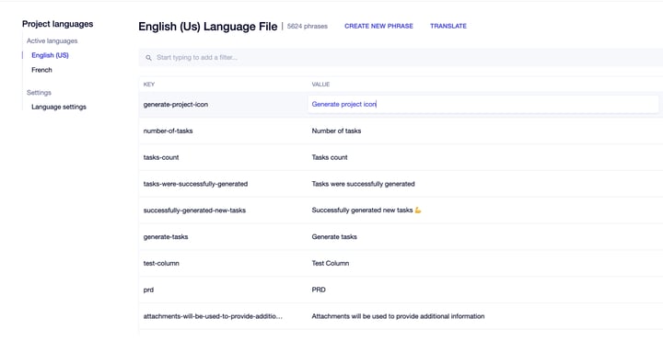
Task: Edit 'Attachments will be used to provide' value
Action: coord(398,316)
